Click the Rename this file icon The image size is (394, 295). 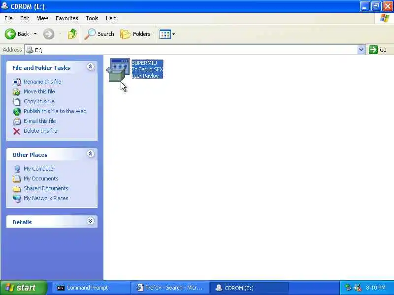click(17, 82)
